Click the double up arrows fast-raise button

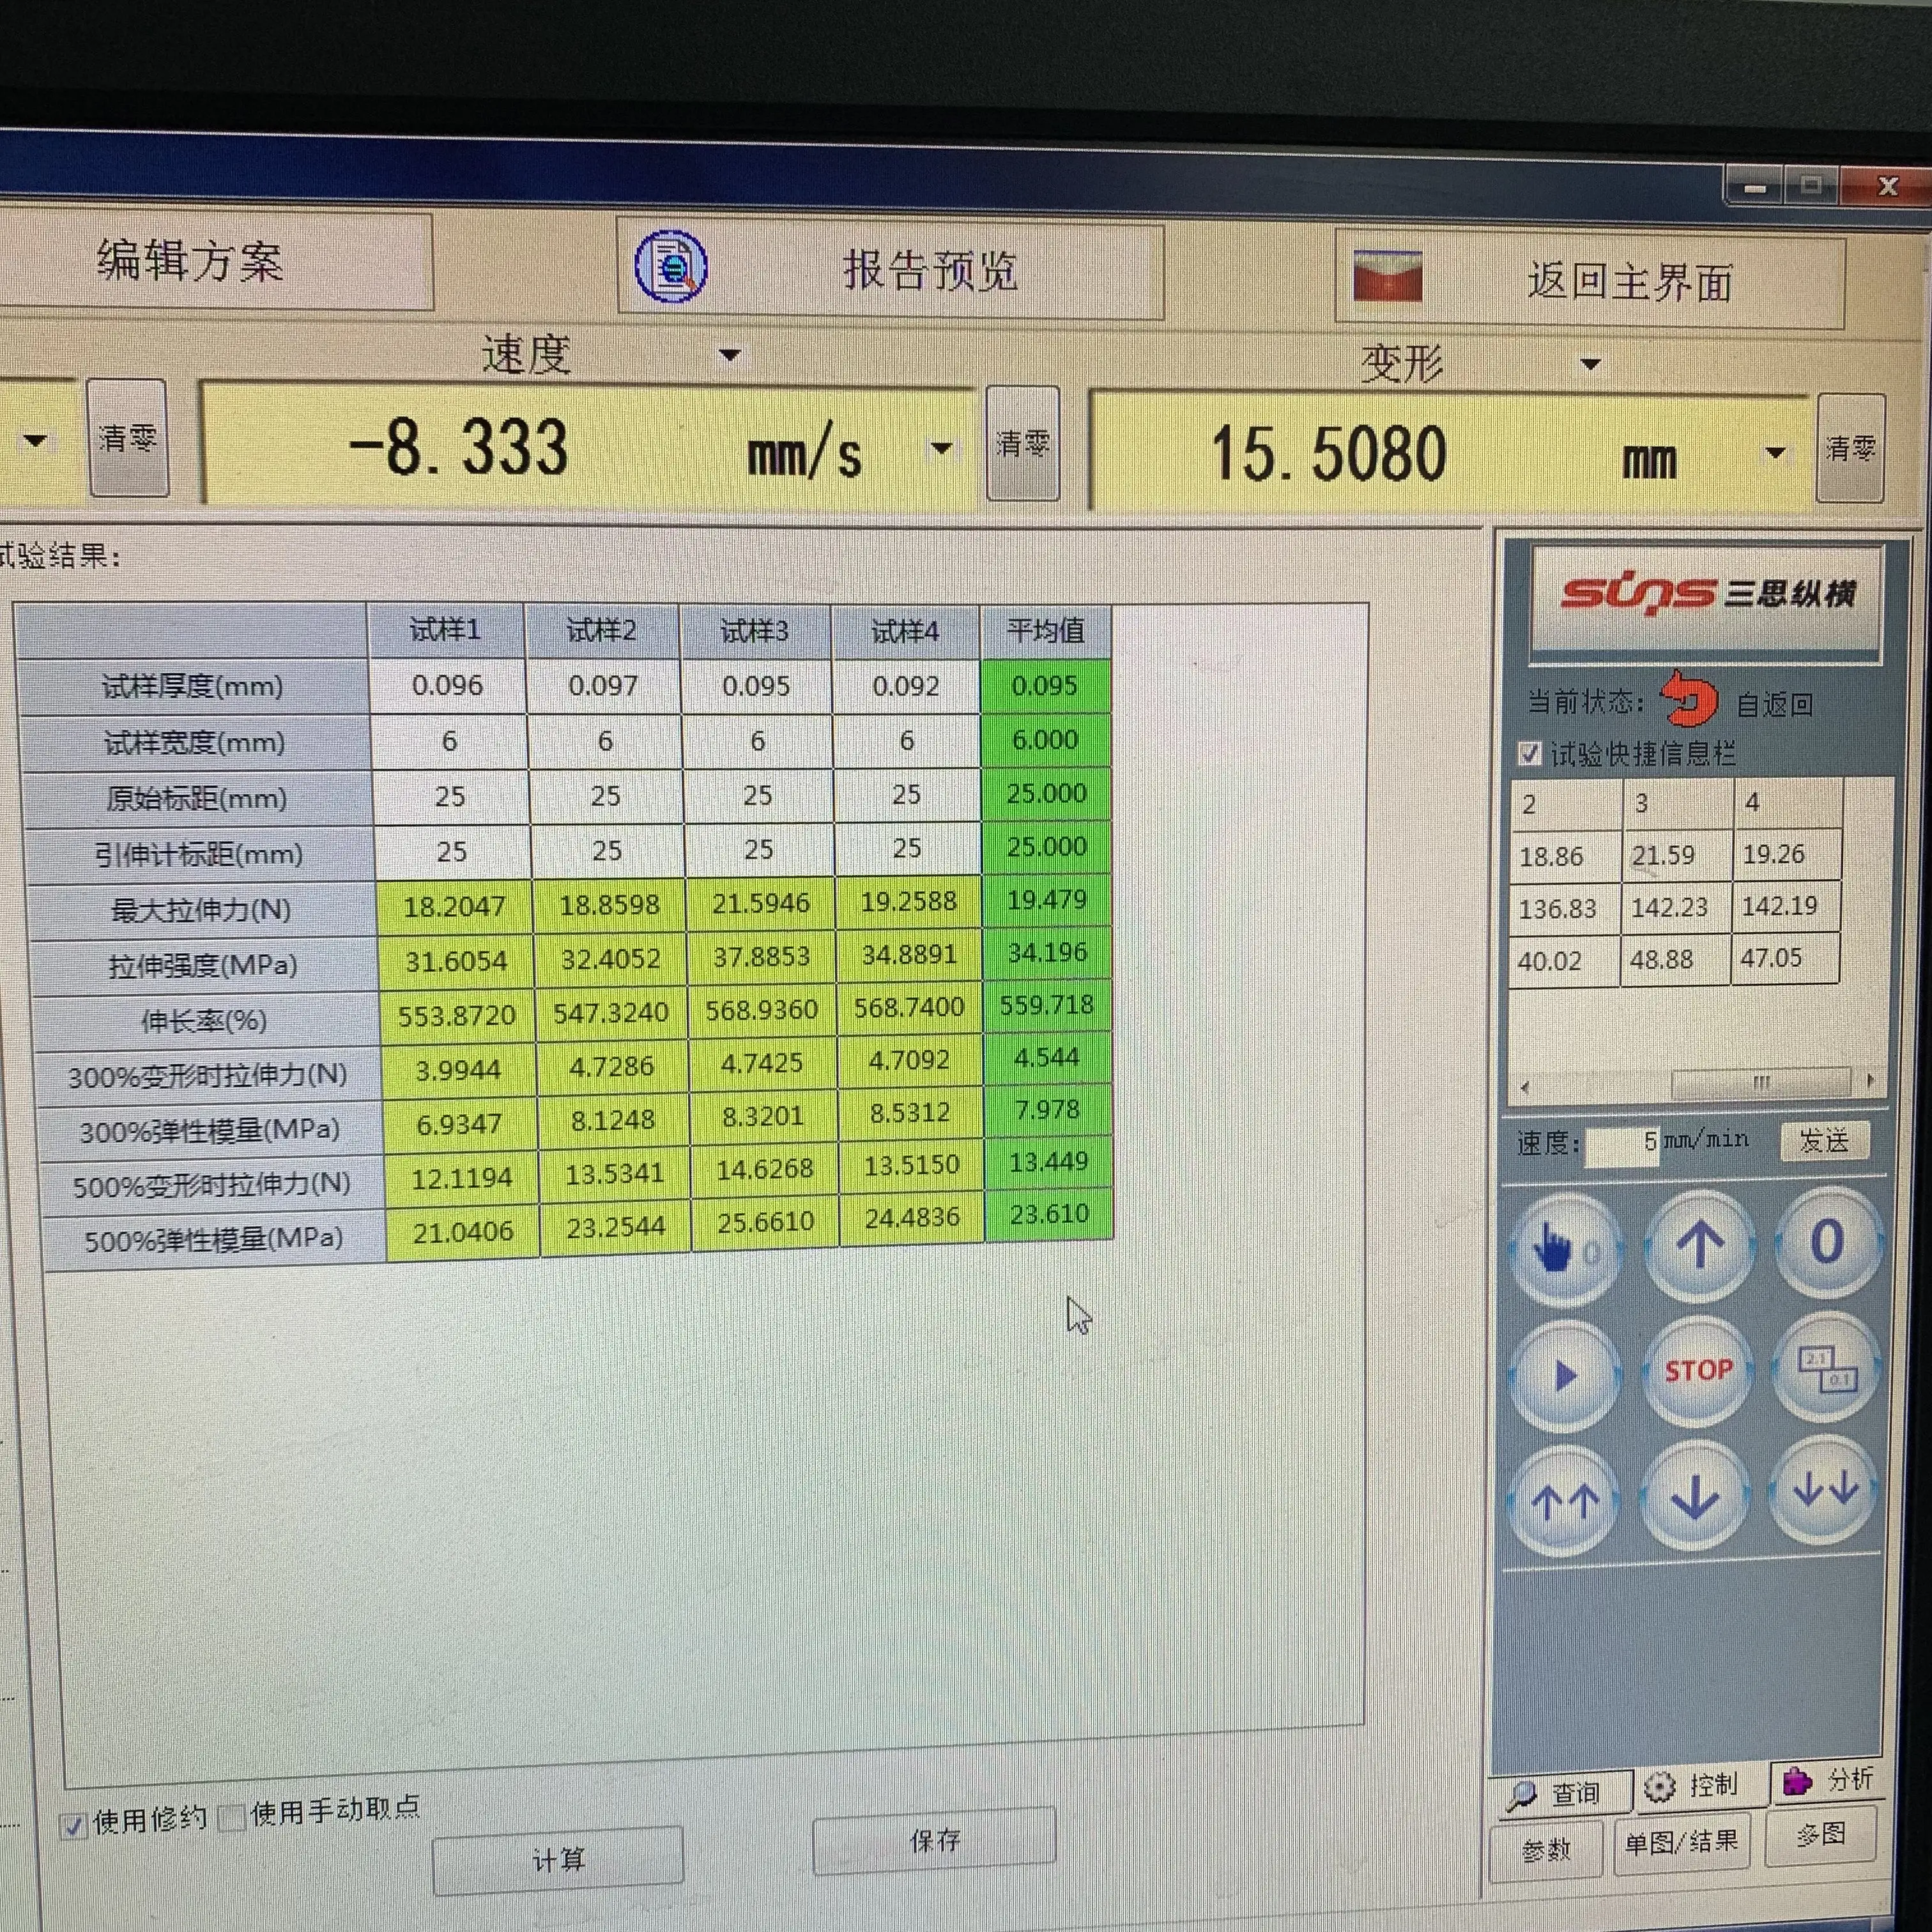1565,1500
